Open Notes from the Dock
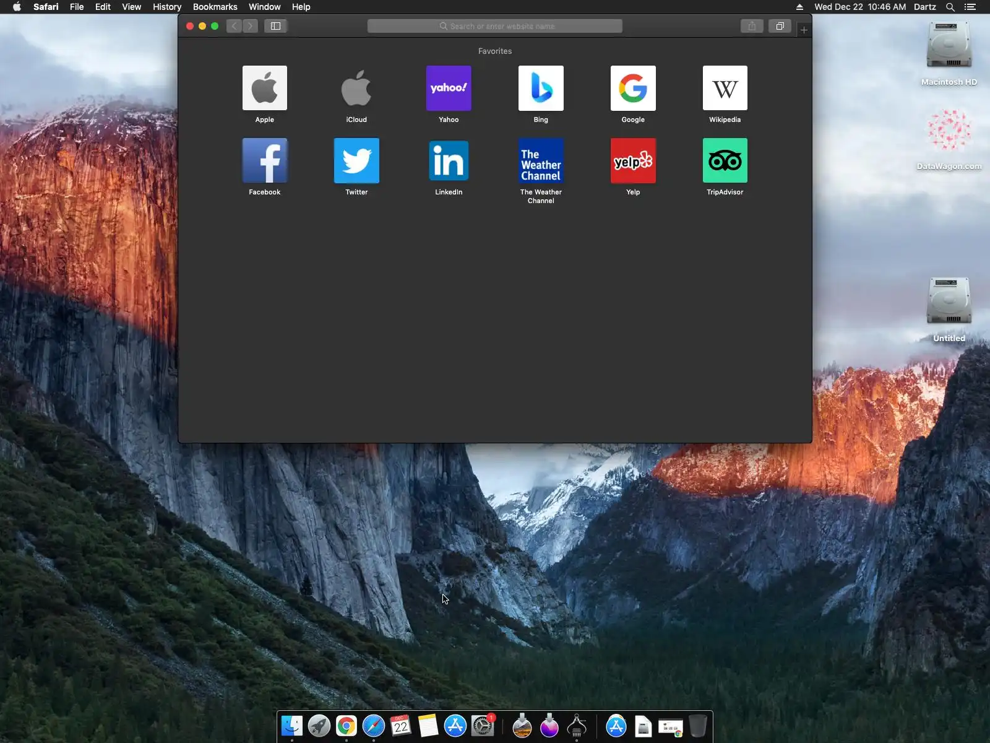 (428, 726)
